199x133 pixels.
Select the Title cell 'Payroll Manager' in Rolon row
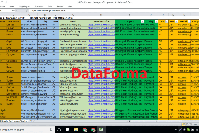pos(29,31)
